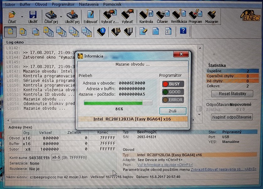Run the Kontrola blank check
The height and width of the screenshot is (189, 263).
tap(146, 17)
